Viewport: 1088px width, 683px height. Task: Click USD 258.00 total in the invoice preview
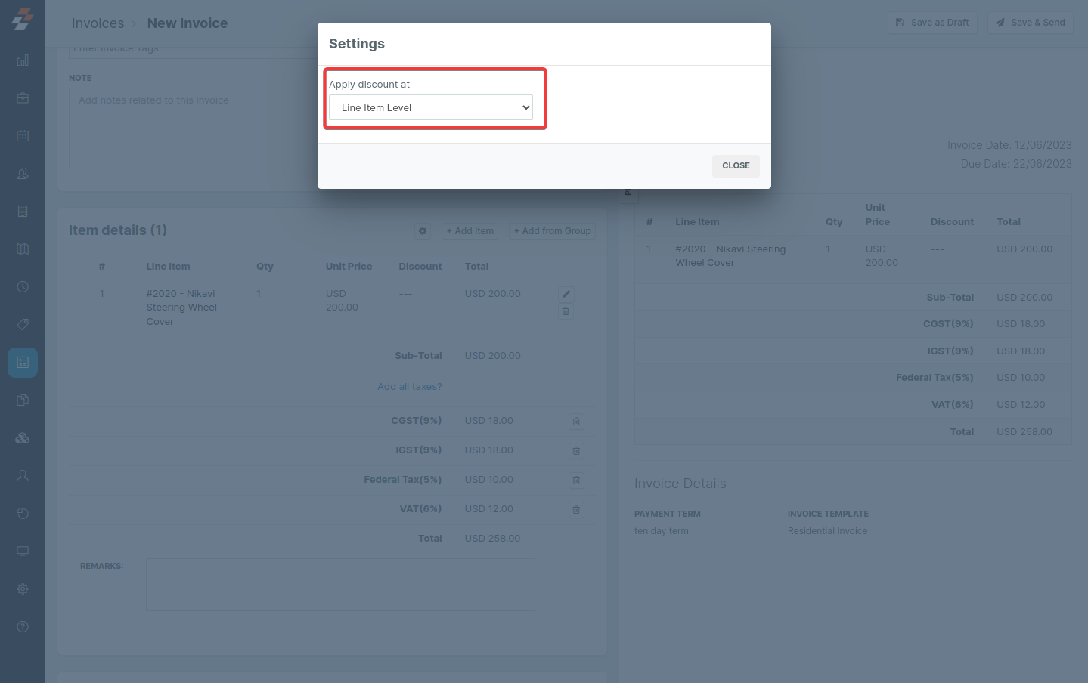(1024, 432)
